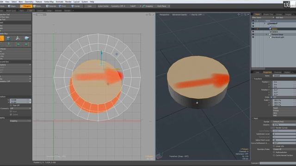Select the Sphere item in item list
This screenshot has width=296, height=166.
tap(274, 29)
